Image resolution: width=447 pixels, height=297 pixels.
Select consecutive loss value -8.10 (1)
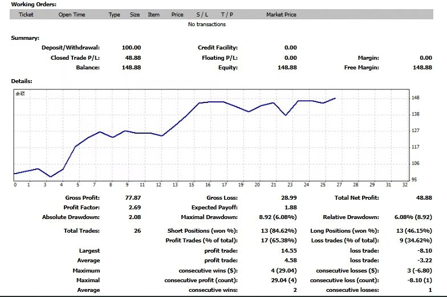pos(420,280)
